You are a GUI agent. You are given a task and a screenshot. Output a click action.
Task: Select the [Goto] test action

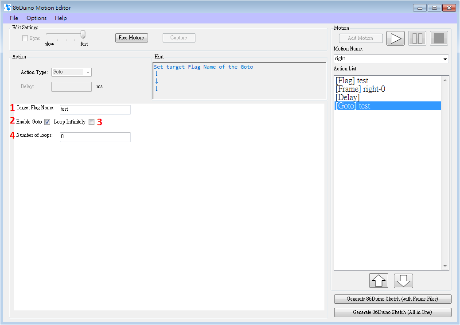[x=387, y=106]
